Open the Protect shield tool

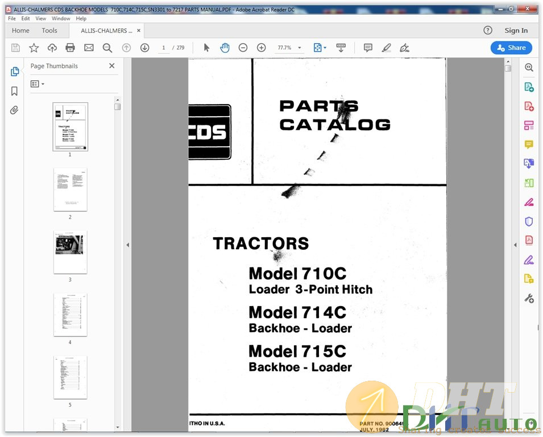529,221
